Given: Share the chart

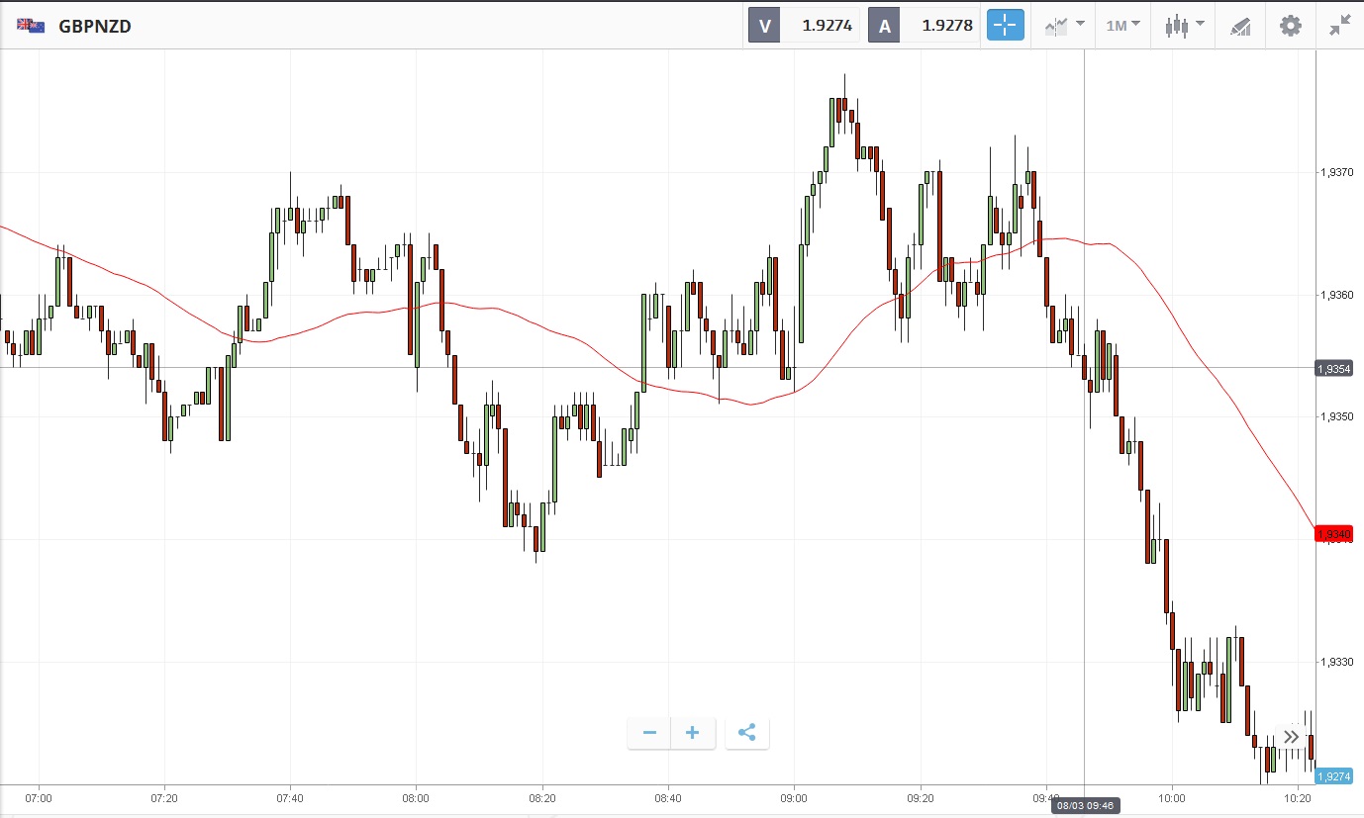Looking at the screenshot, I should pyautogui.click(x=747, y=733).
